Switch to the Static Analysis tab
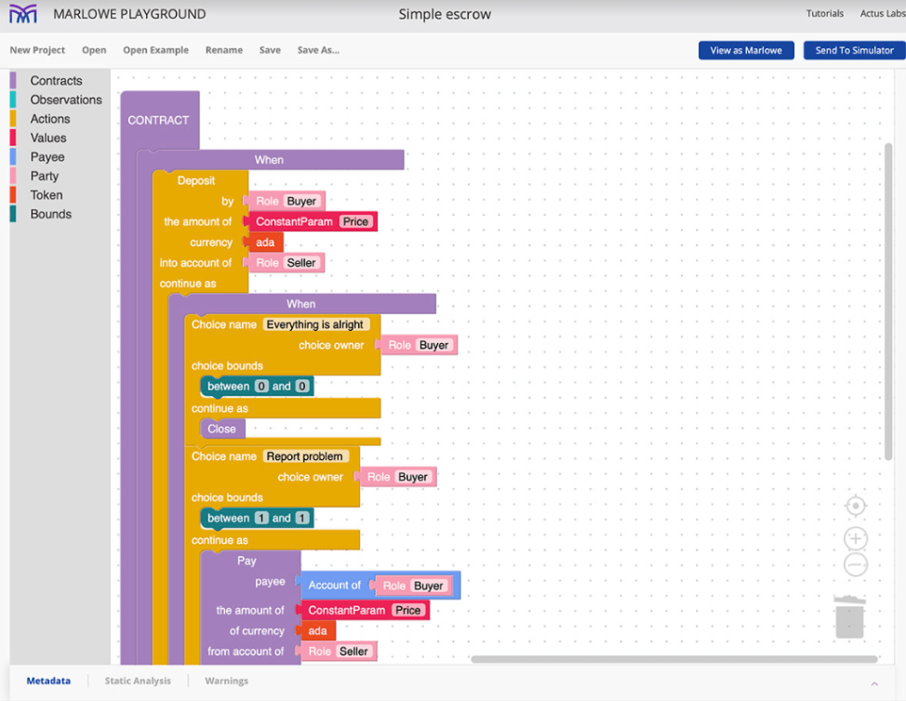This screenshot has height=701, width=906. click(138, 681)
